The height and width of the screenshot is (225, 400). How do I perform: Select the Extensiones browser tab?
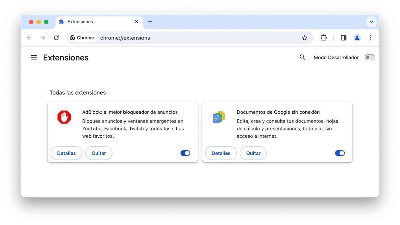(99, 22)
